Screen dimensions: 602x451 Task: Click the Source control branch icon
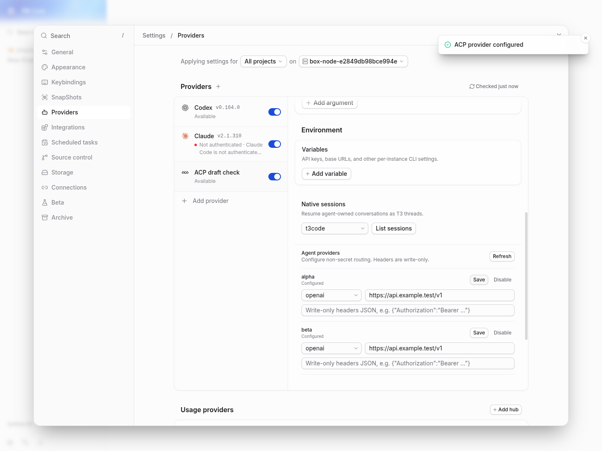click(45, 157)
